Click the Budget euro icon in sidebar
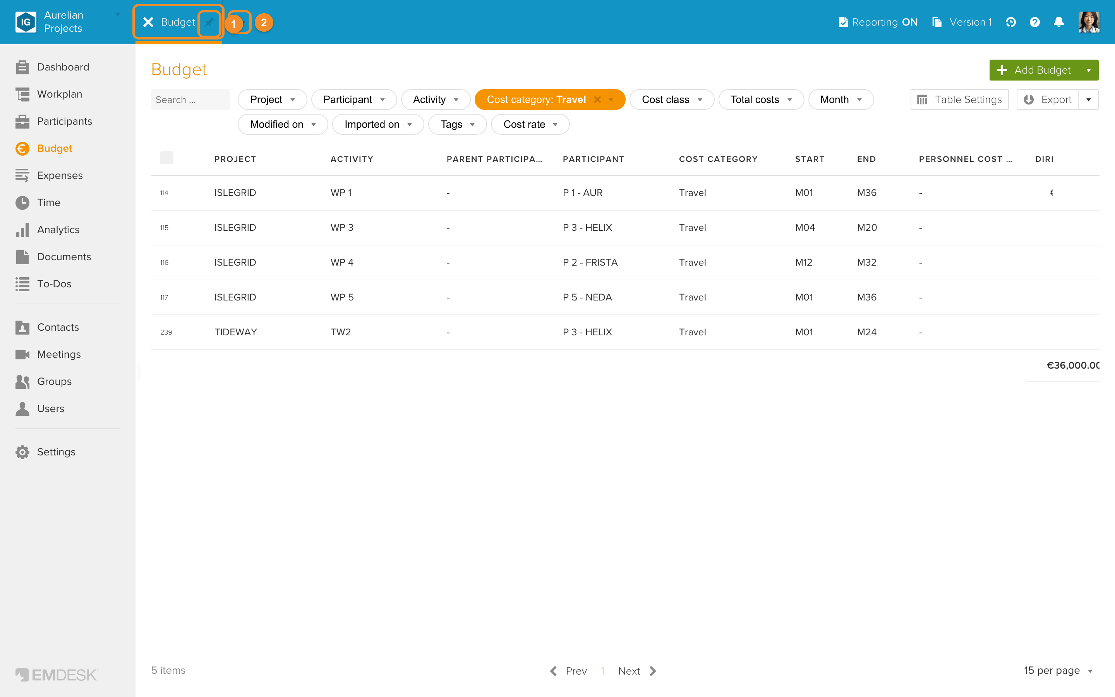 (22, 148)
